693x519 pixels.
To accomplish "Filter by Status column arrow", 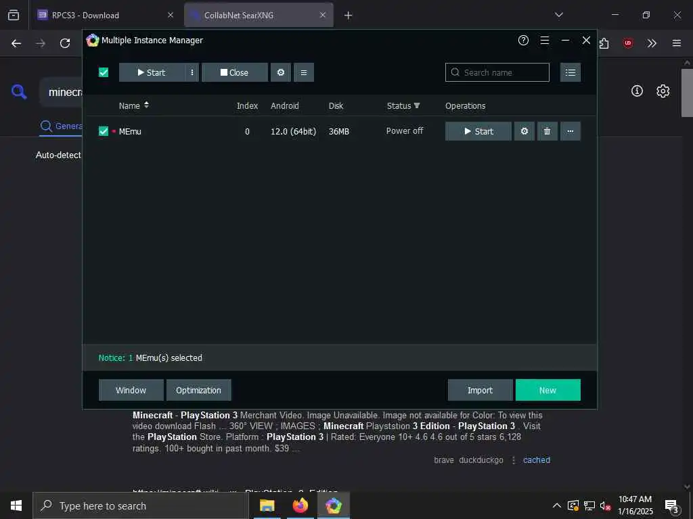I will [x=417, y=105].
